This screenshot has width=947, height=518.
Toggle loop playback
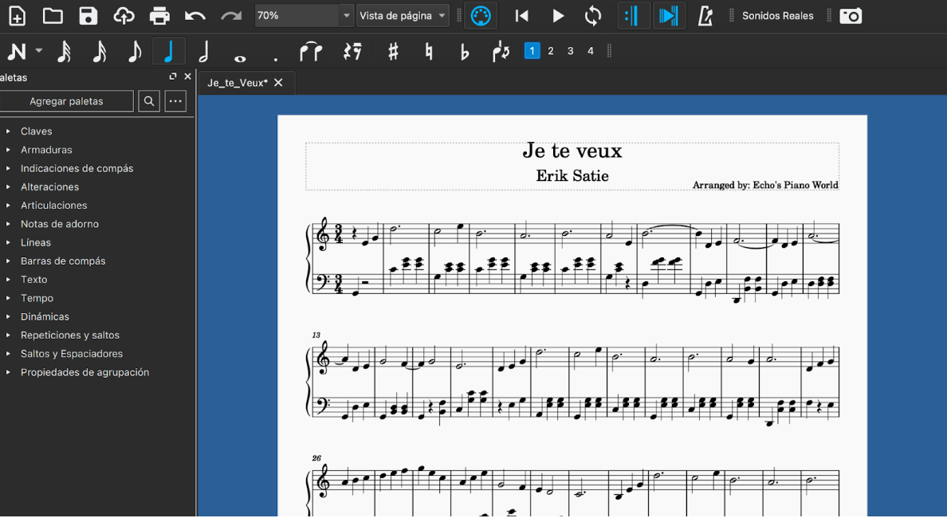point(593,16)
